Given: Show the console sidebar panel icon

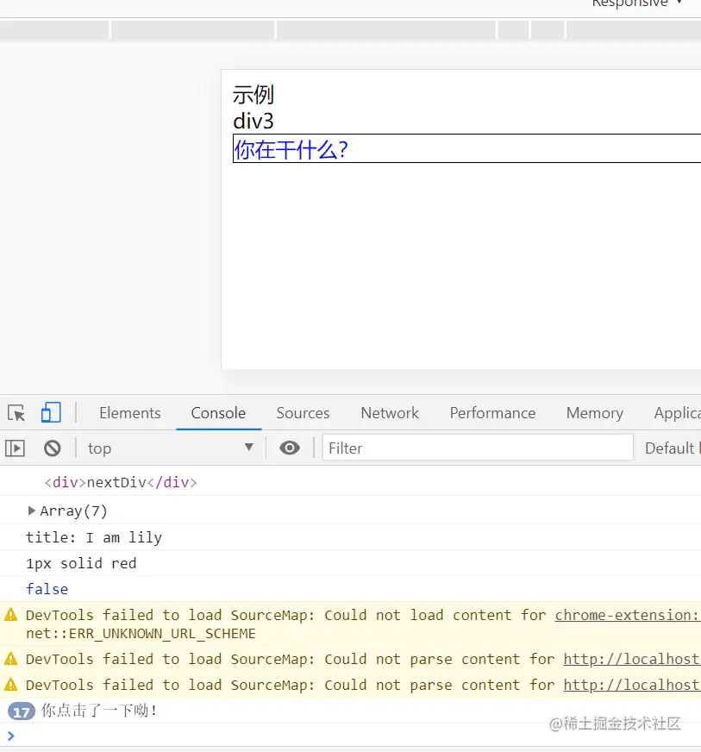Looking at the screenshot, I should (15, 448).
